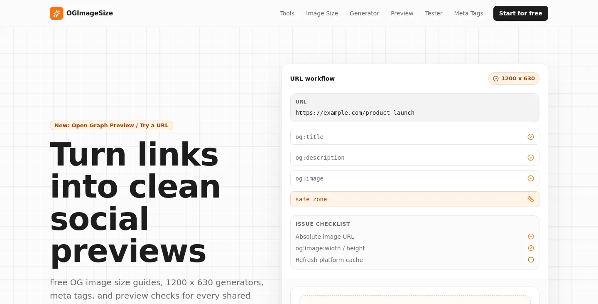Select Meta Tags in the navigation
The image size is (598, 304).
(x=468, y=13)
